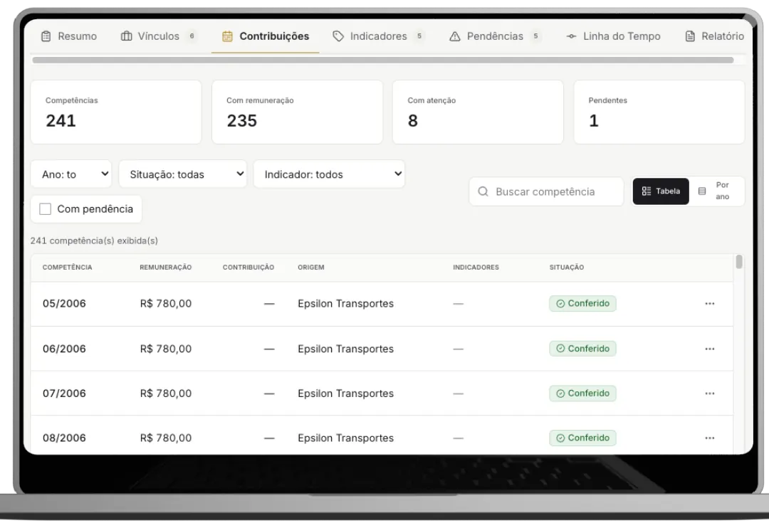The width and height of the screenshot is (769, 528).
Task: Click the search magnifier icon
Action: point(483,191)
